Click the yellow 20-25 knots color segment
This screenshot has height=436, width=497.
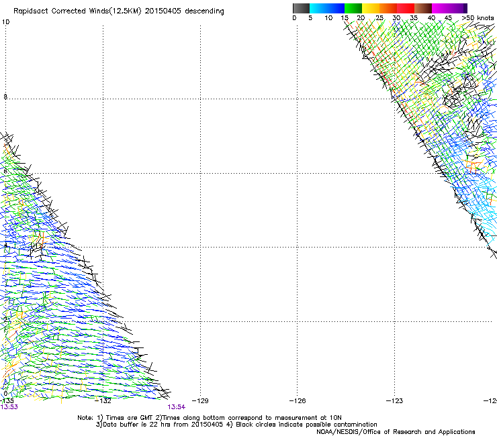(x=371, y=8)
